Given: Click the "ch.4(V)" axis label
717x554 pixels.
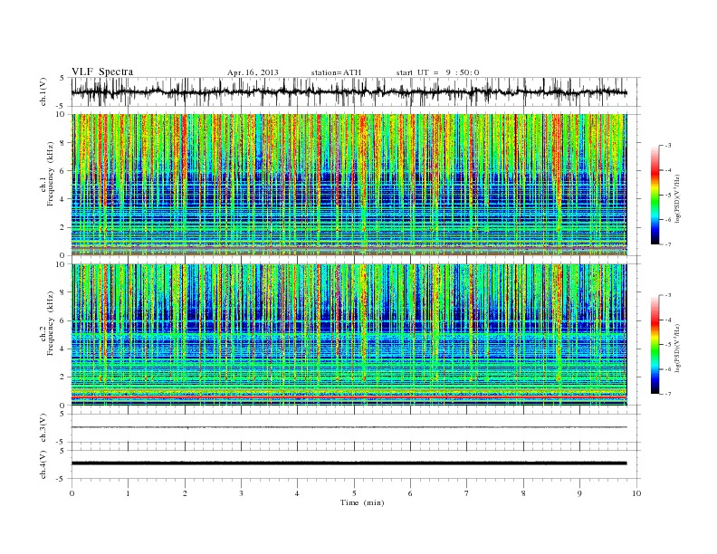Looking at the screenshot, I should coord(43,464).
